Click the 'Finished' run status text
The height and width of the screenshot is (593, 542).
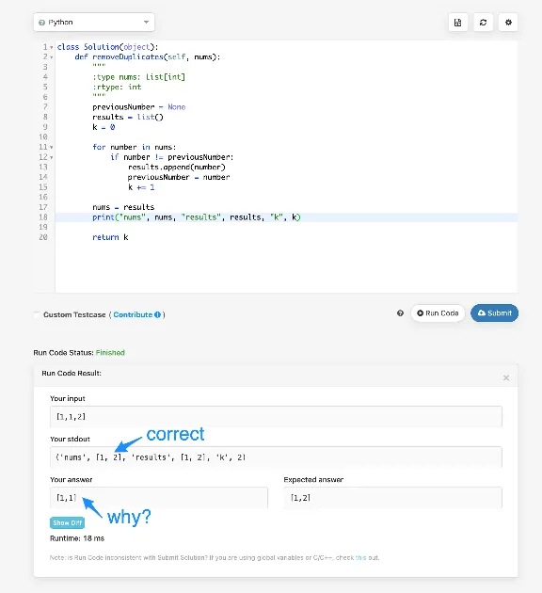(x=110, y=352)
